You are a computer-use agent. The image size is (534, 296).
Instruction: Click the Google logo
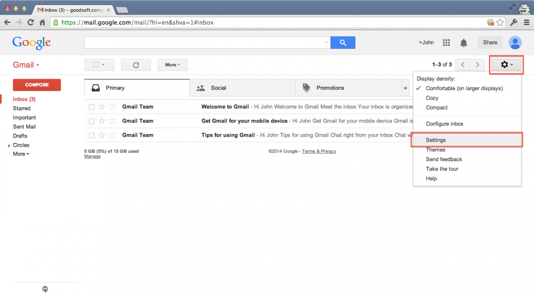click(31, 42)
